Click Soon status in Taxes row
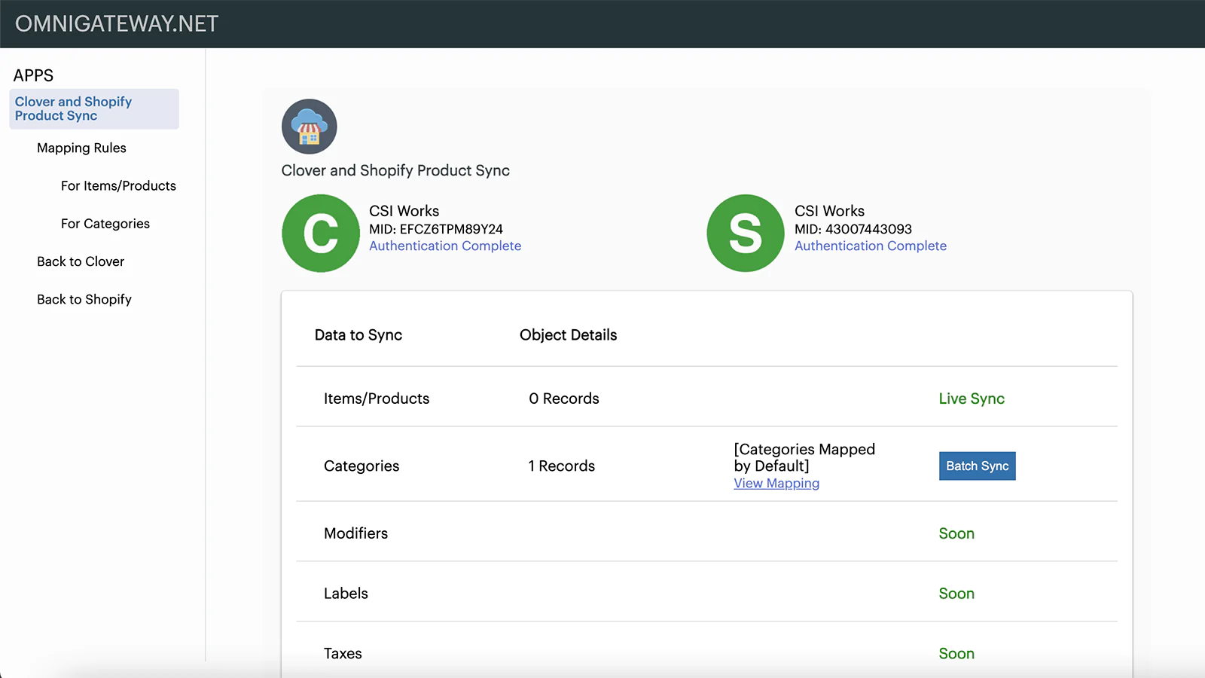The width and height of the screenshot is (1205, 678). tap(956, 654)
